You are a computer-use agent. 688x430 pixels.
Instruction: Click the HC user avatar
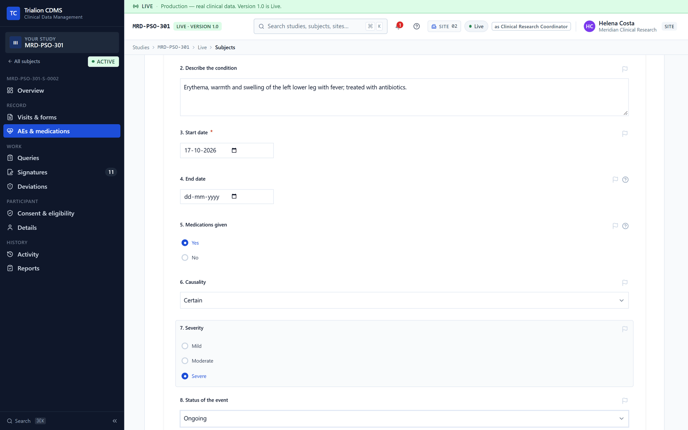(589, 26)
